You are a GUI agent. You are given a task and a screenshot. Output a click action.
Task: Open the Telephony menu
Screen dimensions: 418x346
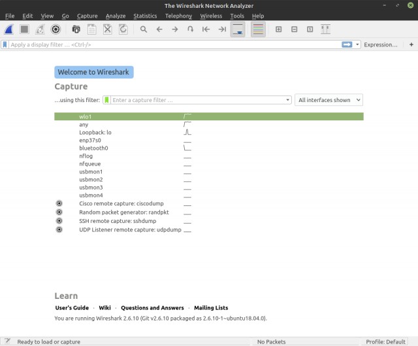click(178, 16)
